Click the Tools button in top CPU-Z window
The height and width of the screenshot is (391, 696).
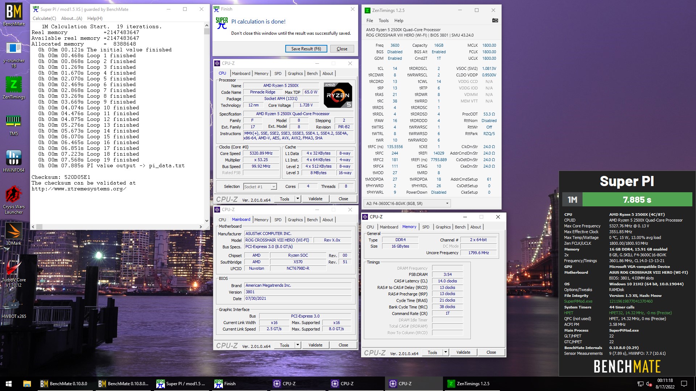coord(285,199)
